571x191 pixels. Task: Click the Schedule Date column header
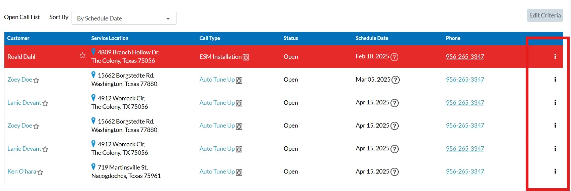372,38
